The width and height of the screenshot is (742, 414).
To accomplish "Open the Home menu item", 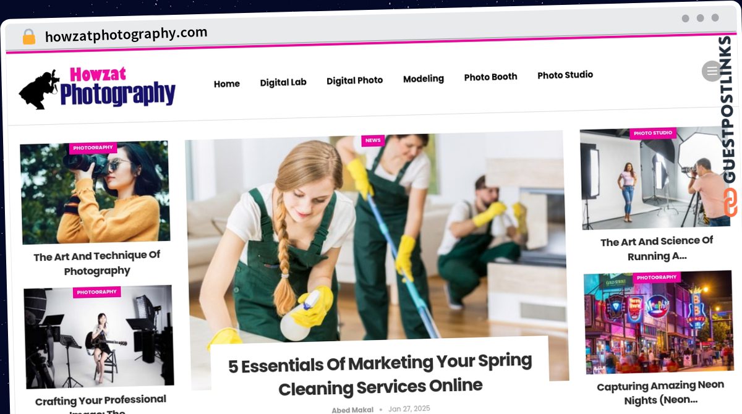I will (227, 83).
